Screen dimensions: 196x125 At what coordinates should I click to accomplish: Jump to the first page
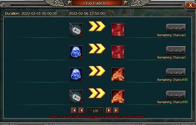(x=74, y=110)
